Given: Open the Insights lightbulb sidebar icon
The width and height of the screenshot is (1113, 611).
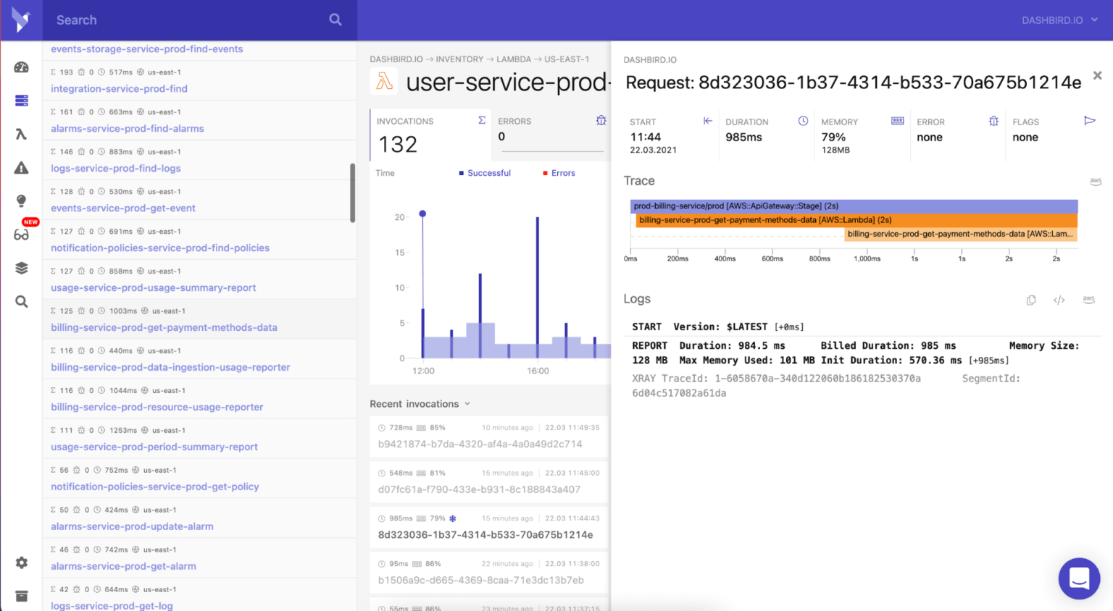Looking at the screenshot, I should pos(21,201).
